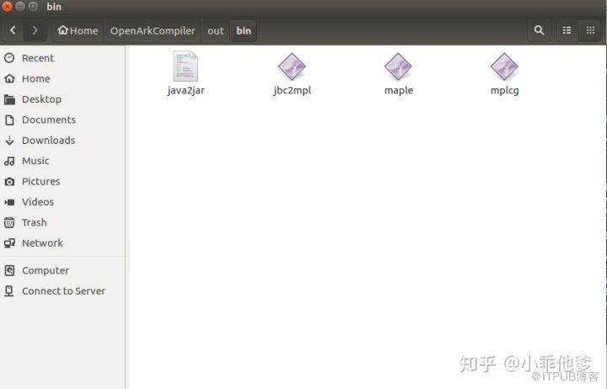This screenshot has width=607, height=389.
Task: Open Music label in the sidebar
Action: 35,161
